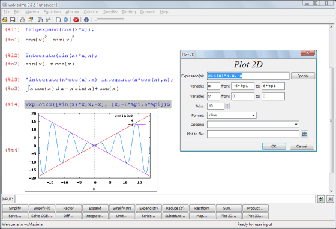Click the Ticks value field
The height and width of the screenshot is (229, 336).
[216, 106]
